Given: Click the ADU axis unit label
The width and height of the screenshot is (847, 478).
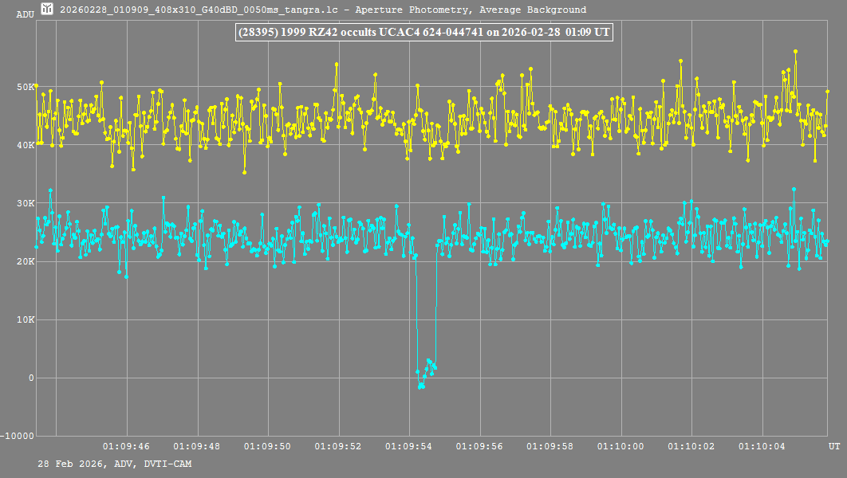Looking at the screenshot, I should [26, 14].
